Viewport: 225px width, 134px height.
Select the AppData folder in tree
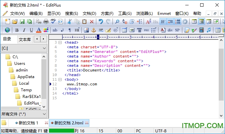coord(26,77)
